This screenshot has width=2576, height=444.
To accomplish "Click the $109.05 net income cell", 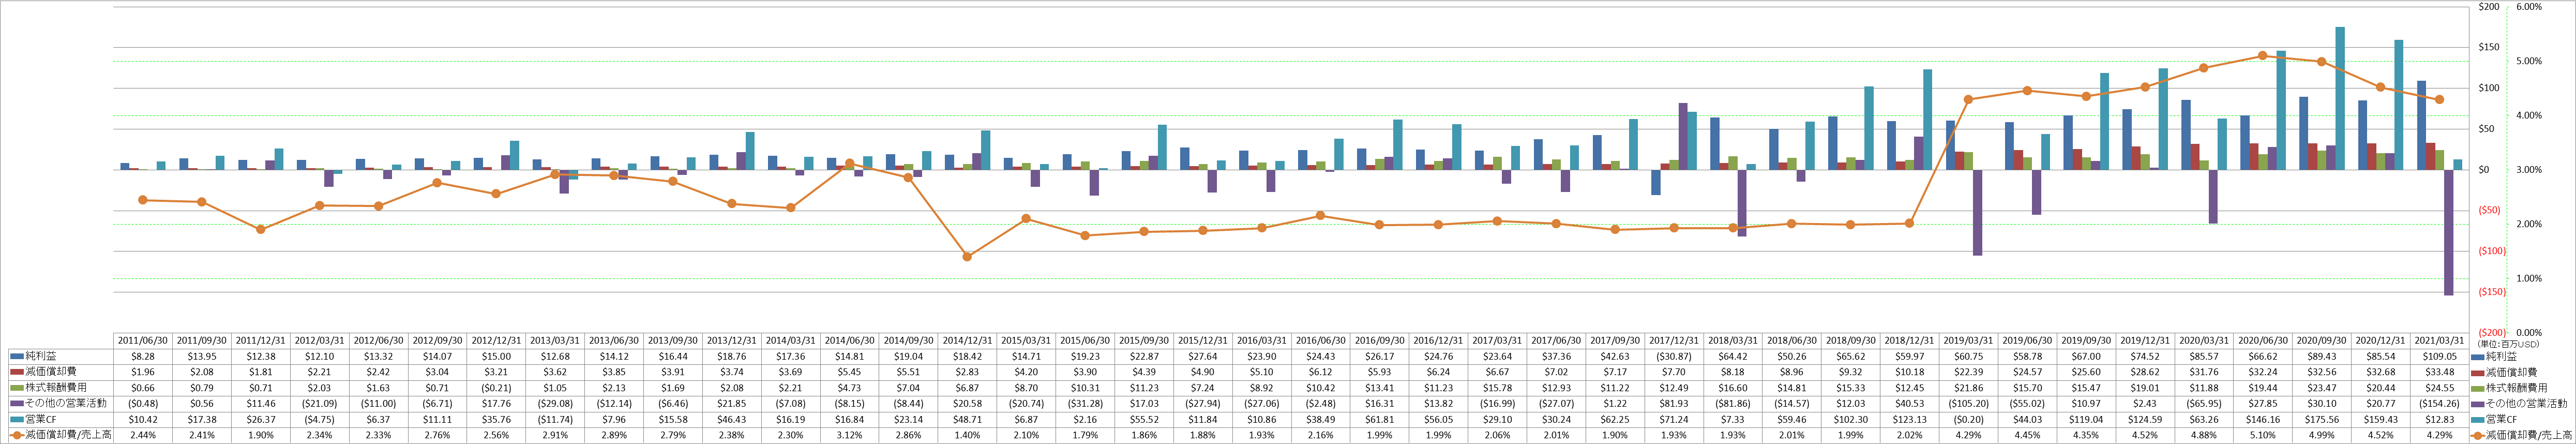I will pos(2439,356).
